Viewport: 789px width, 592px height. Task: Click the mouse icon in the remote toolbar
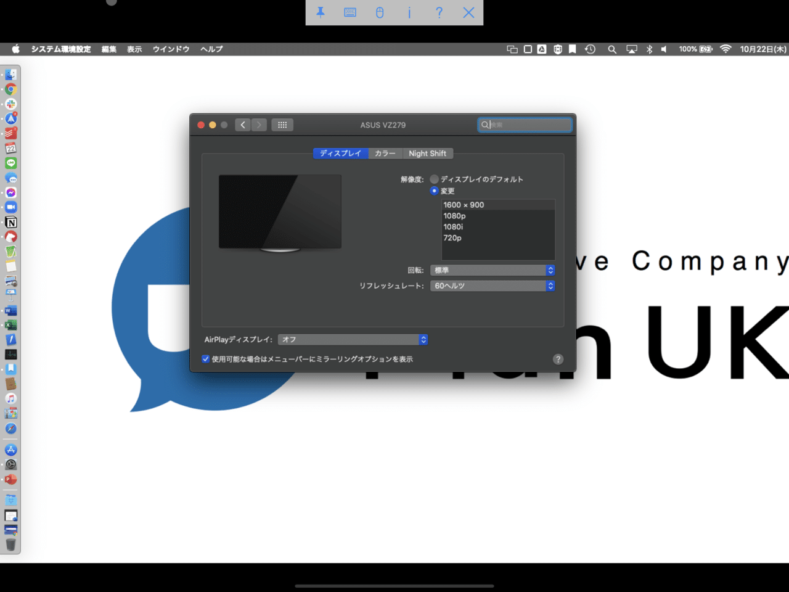pyautogui.click(x=380, y=12)
